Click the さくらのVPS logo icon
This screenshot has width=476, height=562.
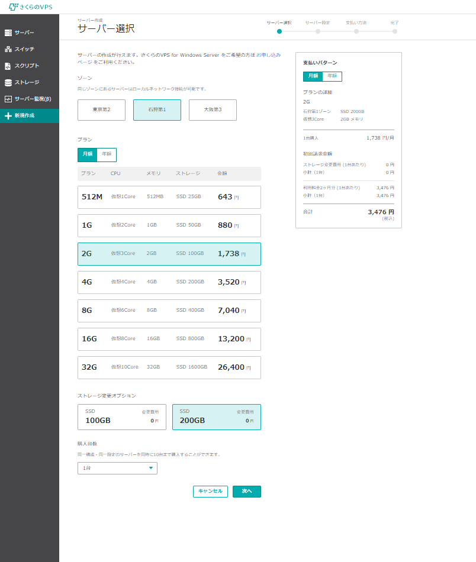point(14,7)
